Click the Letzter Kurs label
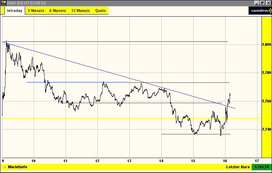272x173 pixels. [x=238, y=167]
